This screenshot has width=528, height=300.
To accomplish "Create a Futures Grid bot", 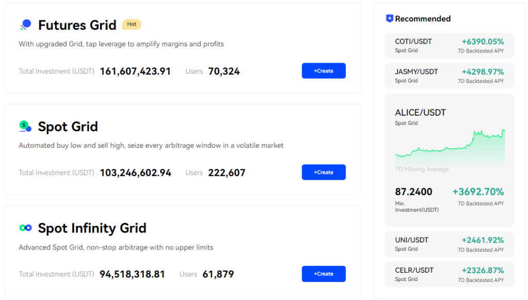I will click(x=323, y=70).
